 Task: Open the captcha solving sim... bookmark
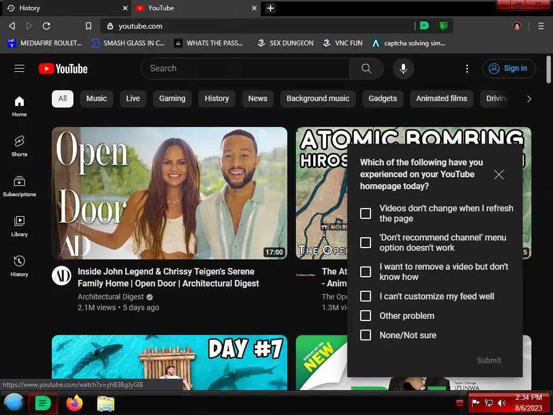coord(409,43)
